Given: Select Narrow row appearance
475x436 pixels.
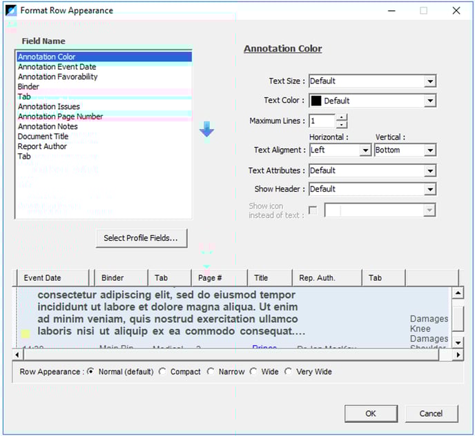Looking at the screenshot, I should pyautogui.click(x=211, y=371).
